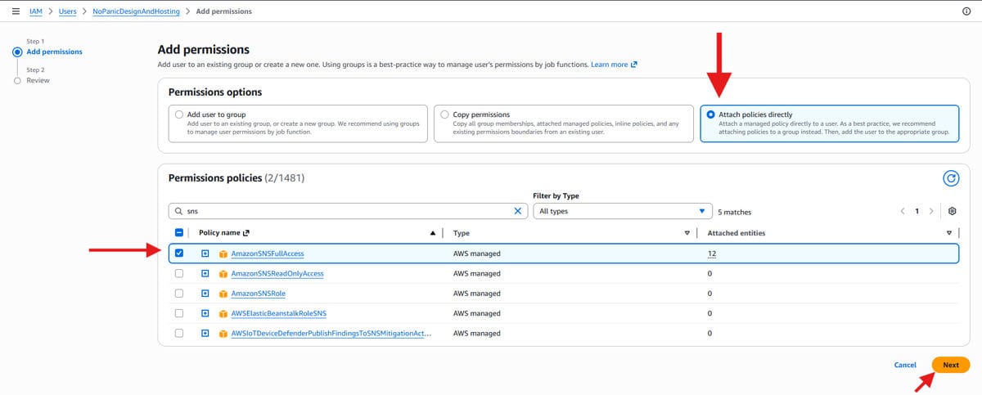
Task: Click the Type column header
Action: point(461,233)
